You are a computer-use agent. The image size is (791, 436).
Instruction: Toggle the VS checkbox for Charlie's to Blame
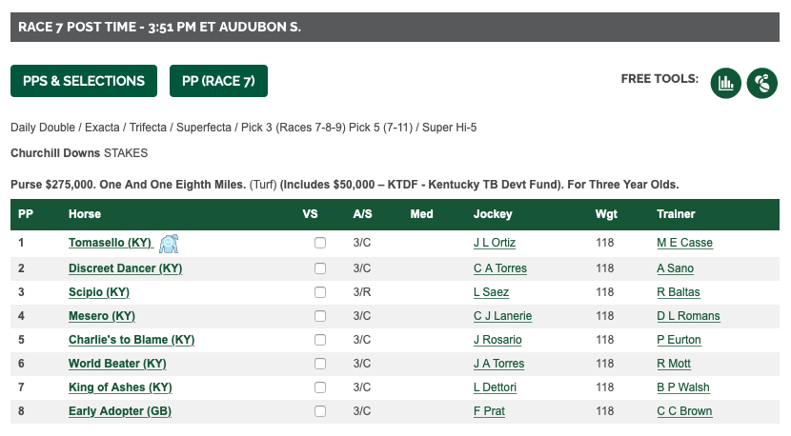pyautogui.click(x=320, y=340)
